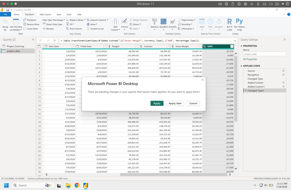Open the Split Column tool

(x=115, y=25)
